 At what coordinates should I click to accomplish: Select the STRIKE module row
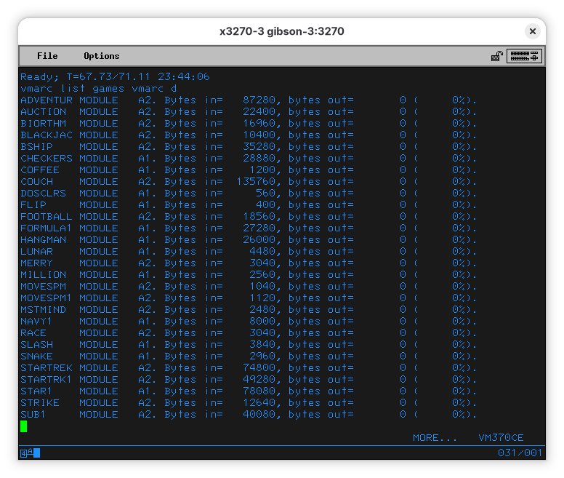[x=249, y=403]
